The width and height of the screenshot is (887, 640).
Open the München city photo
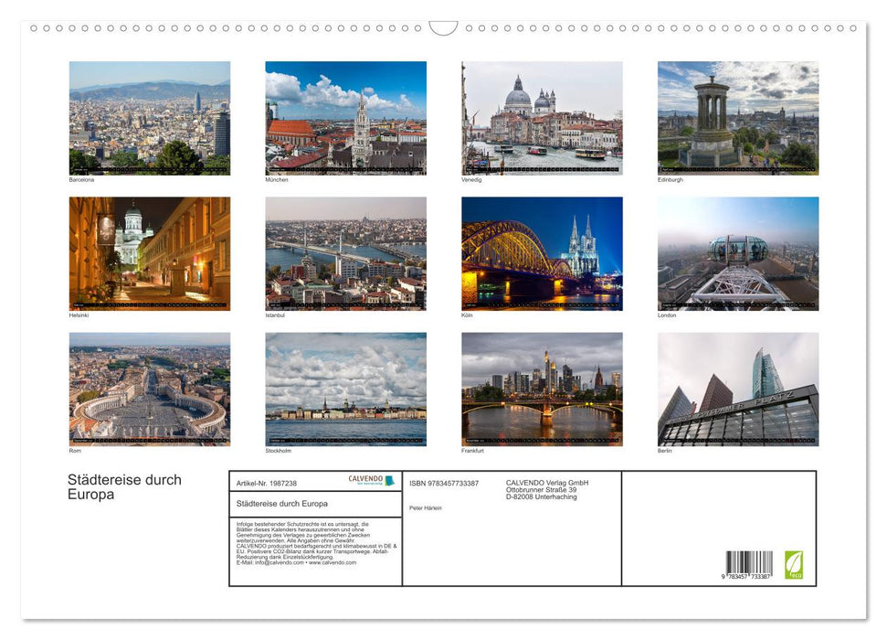point(345,116)
